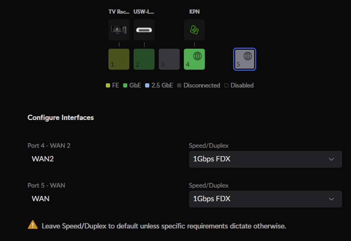Click the FE legend color swatch

[x=108, y=86]
